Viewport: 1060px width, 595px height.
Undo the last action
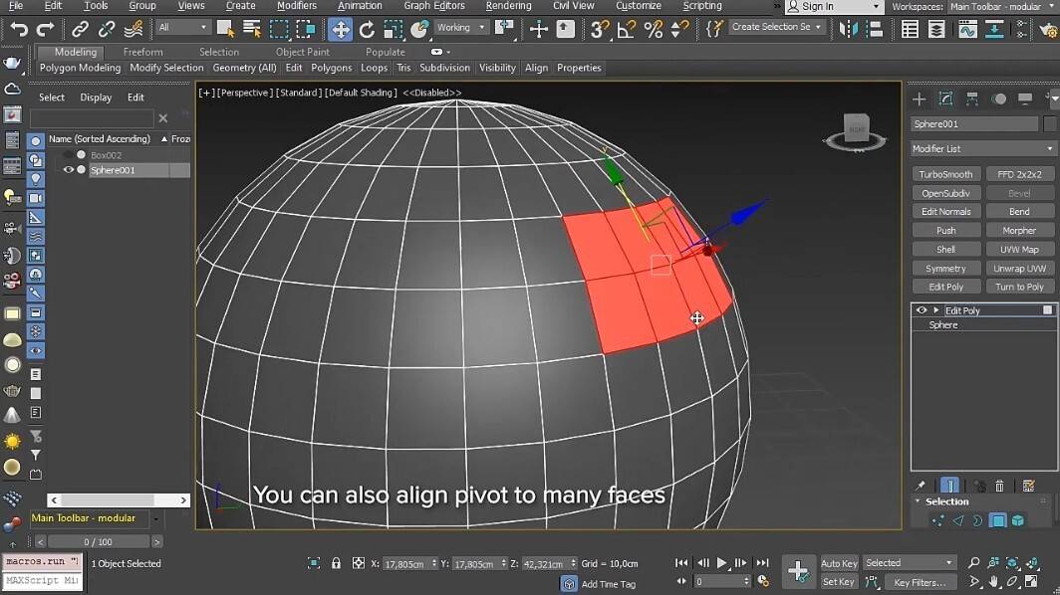(21, 27)
